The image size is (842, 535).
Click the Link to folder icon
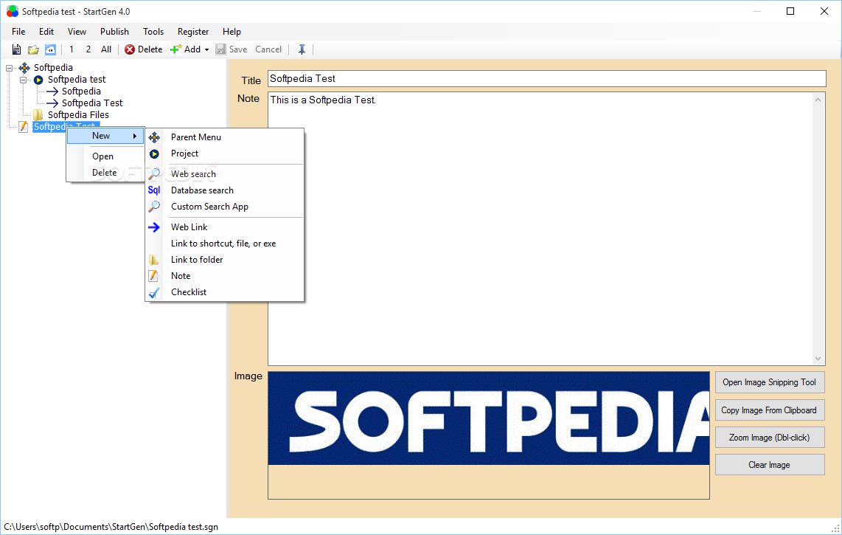tap(154, 260)
